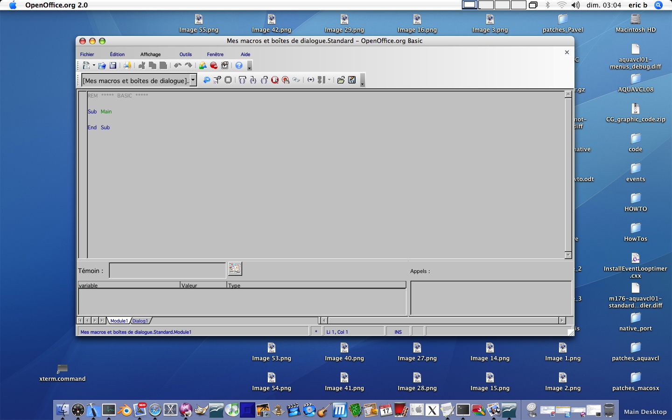Compile the BASIC code
Viewport: 672px width, 420px height.
click(x=207, y=80)
